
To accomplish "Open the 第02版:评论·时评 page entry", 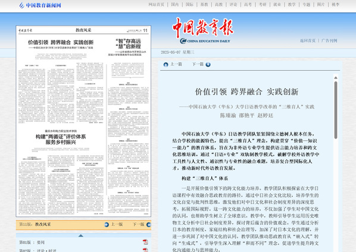I will 38,250.
